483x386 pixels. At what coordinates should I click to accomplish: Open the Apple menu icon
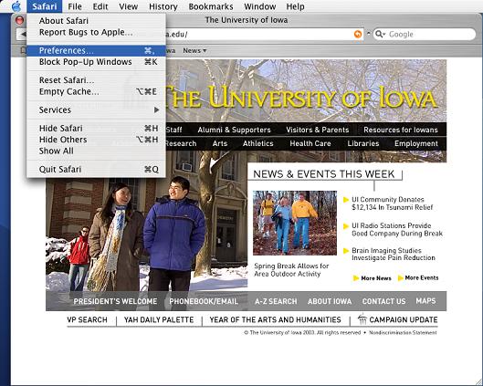(16, 6)
